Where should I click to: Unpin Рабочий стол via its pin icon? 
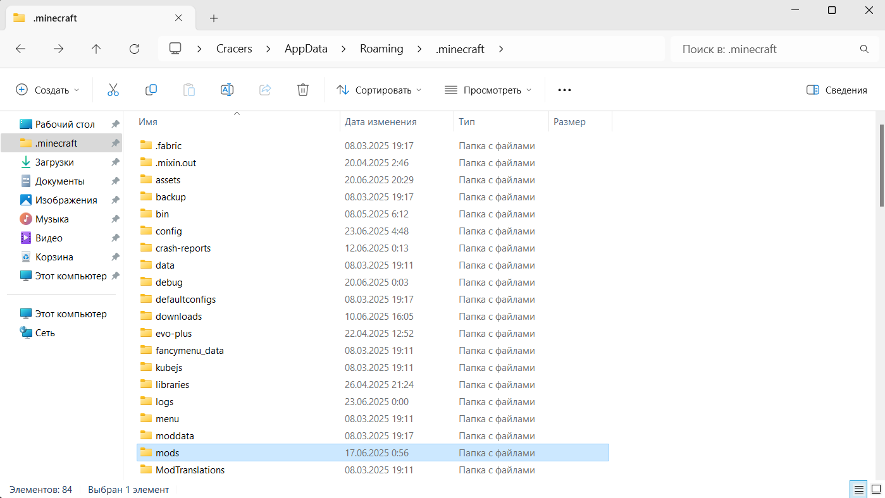click(115, 124)
